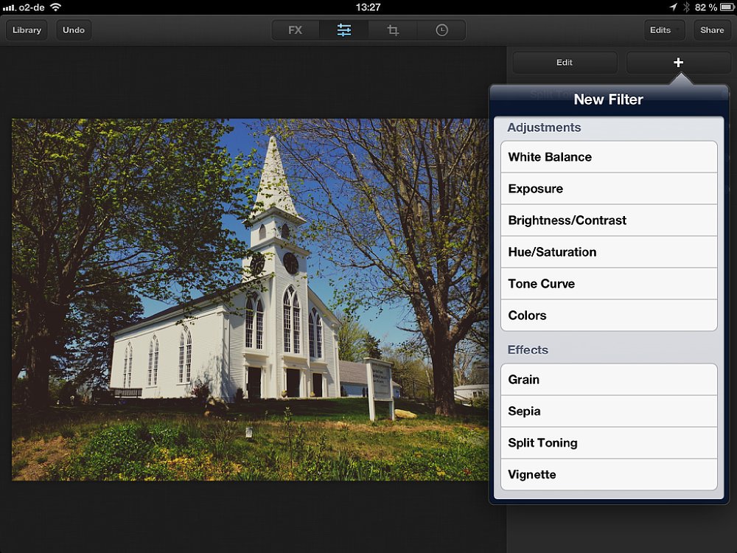Tap the plus add filter button
This screenshot has height=553, width=737.
(678, 63)
